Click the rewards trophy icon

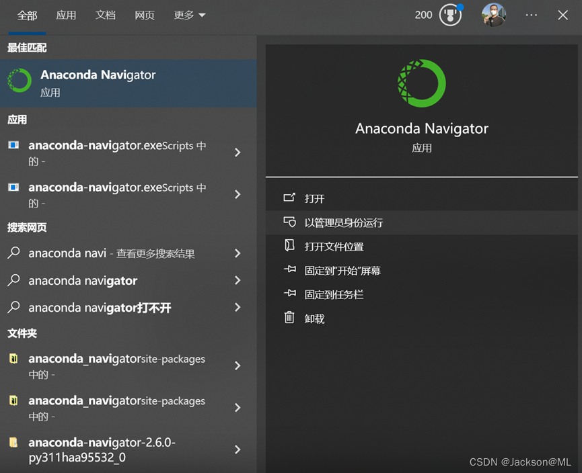[x=450, y=15]
